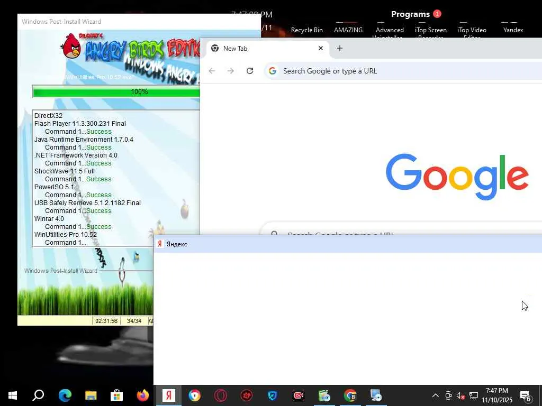The image size is (542, 406).
Task: Open taskbar search magnifier
Action: (38, 395)
